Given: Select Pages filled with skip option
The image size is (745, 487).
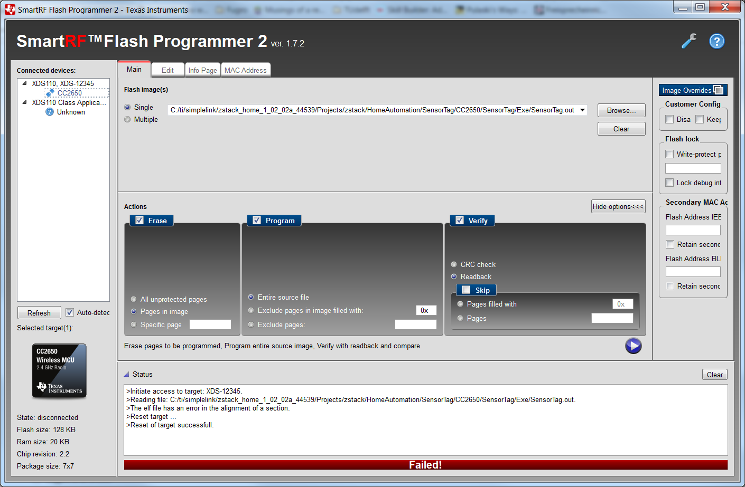Looking at the screenshot, I should [x=460, y=304].
